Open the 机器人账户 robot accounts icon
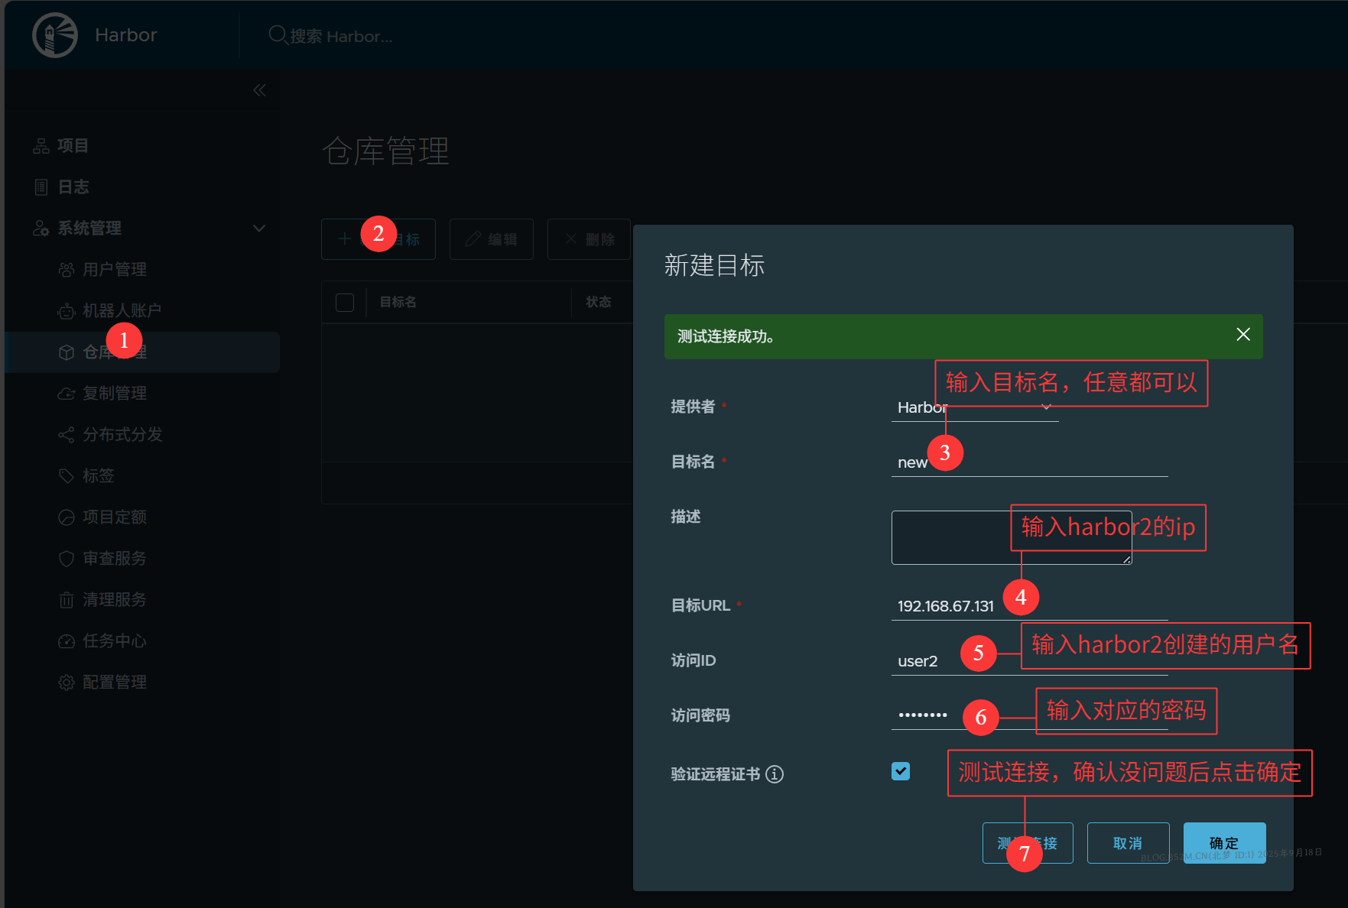The width and height of the screenshot is (1348, 908). (x=67, y=310)
